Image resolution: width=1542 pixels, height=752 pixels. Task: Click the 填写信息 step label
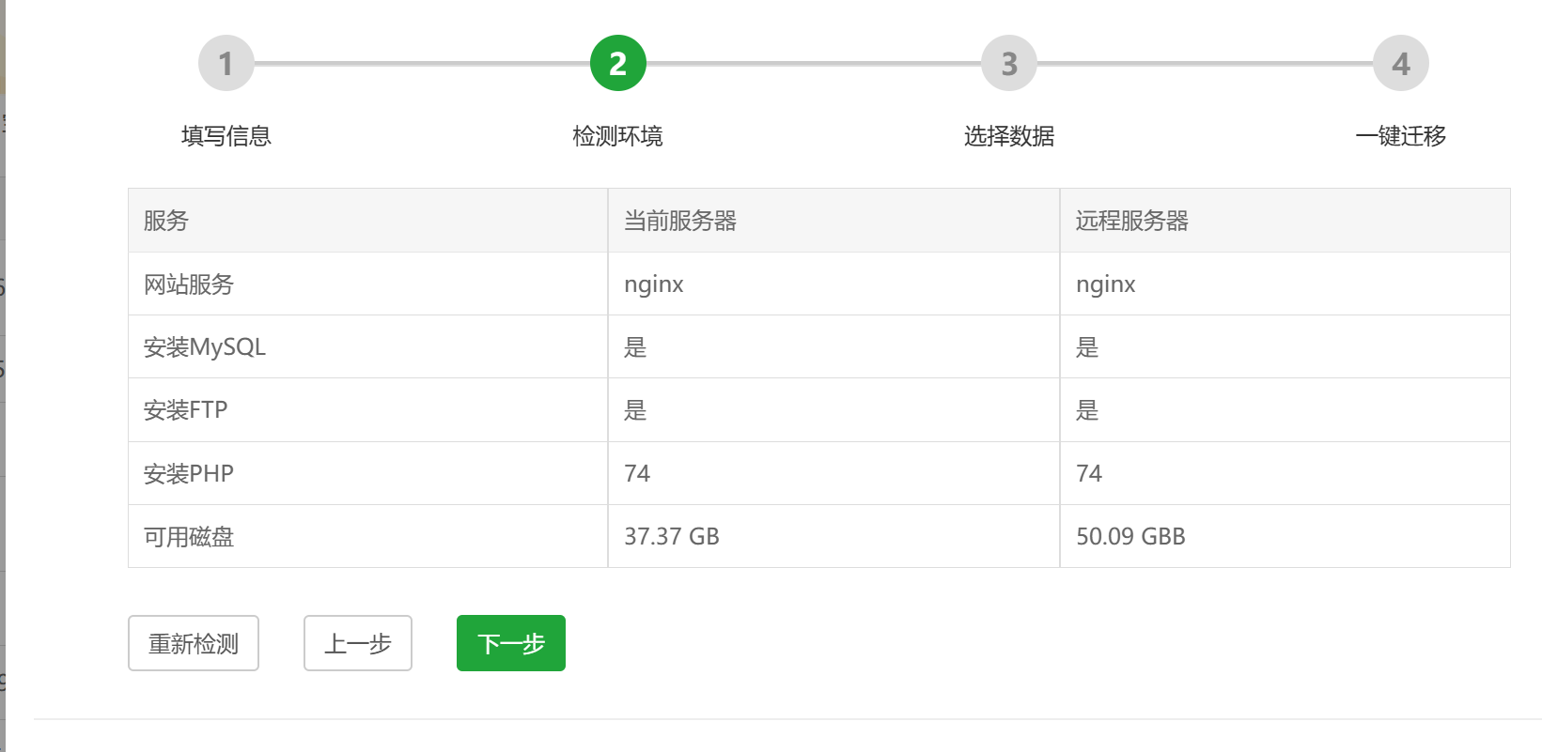pos(226,136)
